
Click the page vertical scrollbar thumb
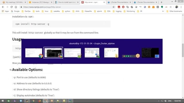[183, 50]
